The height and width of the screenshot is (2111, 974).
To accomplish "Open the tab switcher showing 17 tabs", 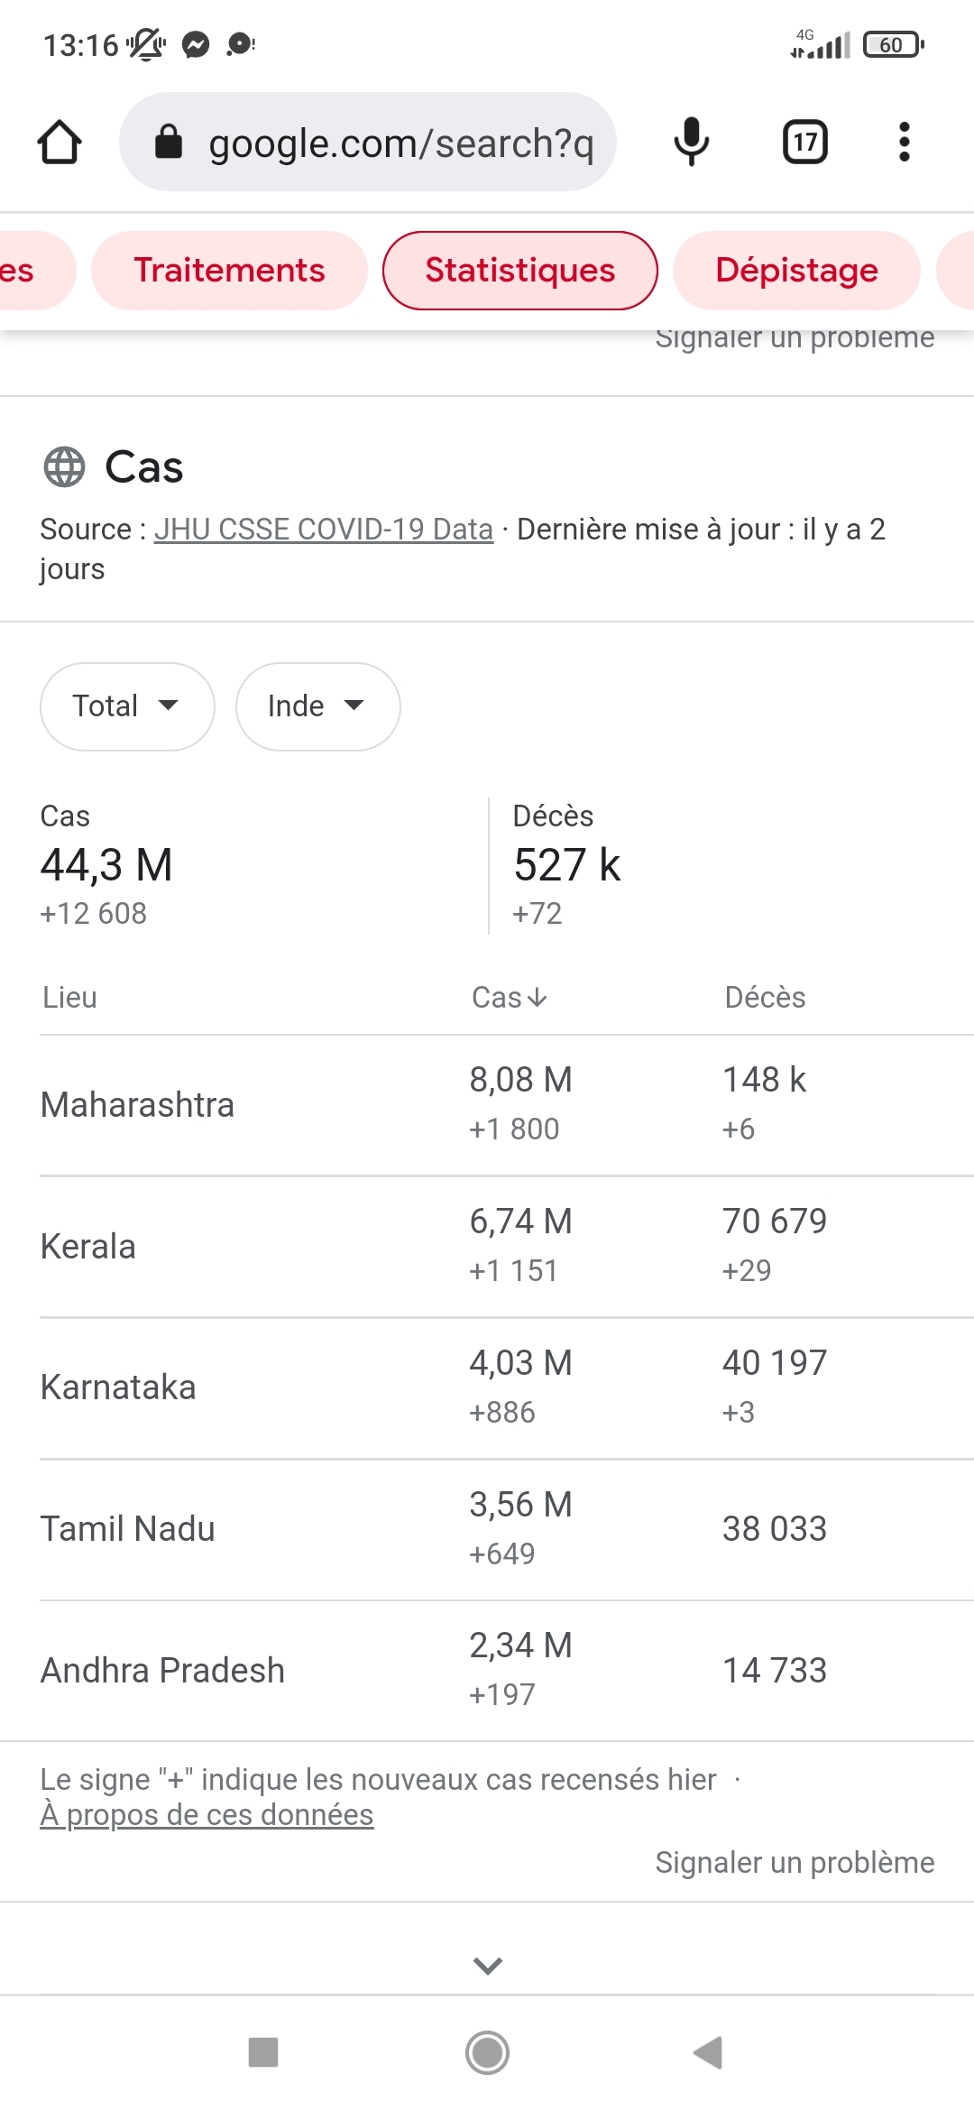I will [x=804, y=143].
